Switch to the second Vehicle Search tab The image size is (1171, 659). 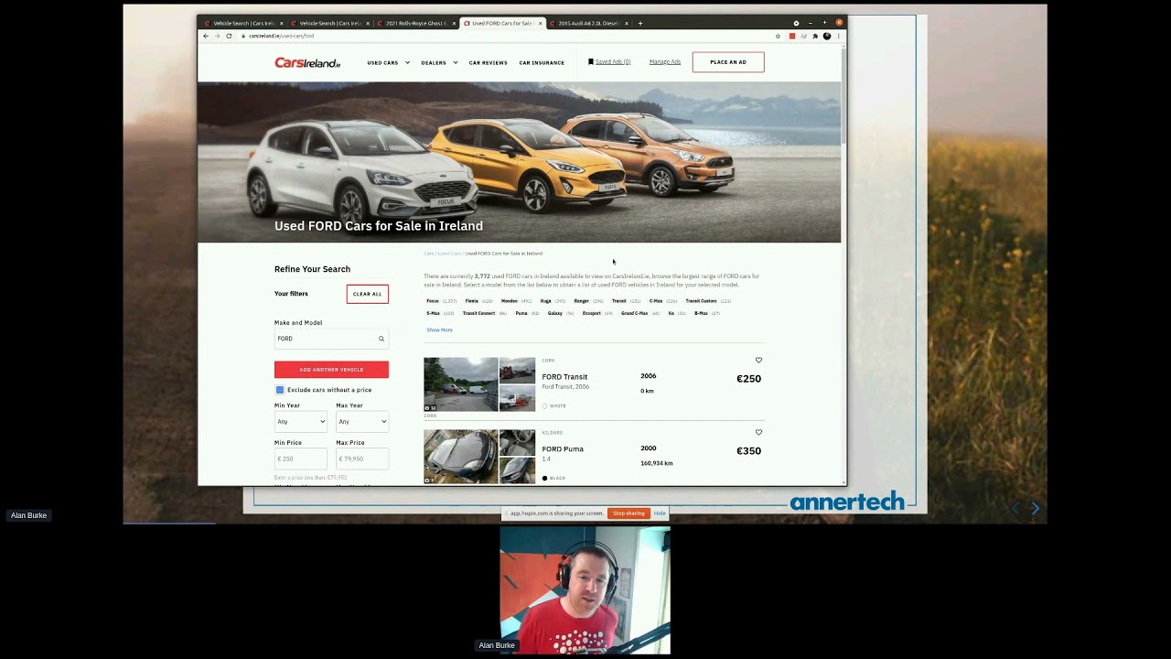329,23
